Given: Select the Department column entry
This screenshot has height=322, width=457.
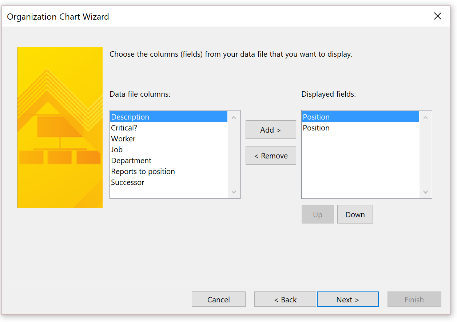Looking at the screenshot, I should pyautogui.click(x=169, y=160).
